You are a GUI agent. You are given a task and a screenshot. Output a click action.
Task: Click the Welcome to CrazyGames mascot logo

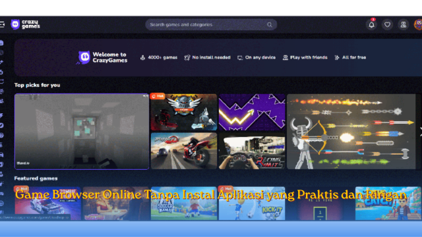[x=84, y=57]
